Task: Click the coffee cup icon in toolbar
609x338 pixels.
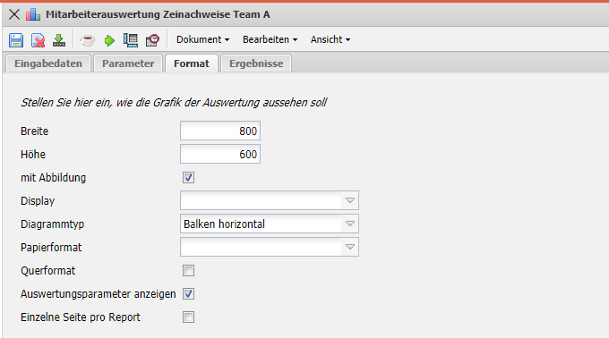Action: (88, 40)
